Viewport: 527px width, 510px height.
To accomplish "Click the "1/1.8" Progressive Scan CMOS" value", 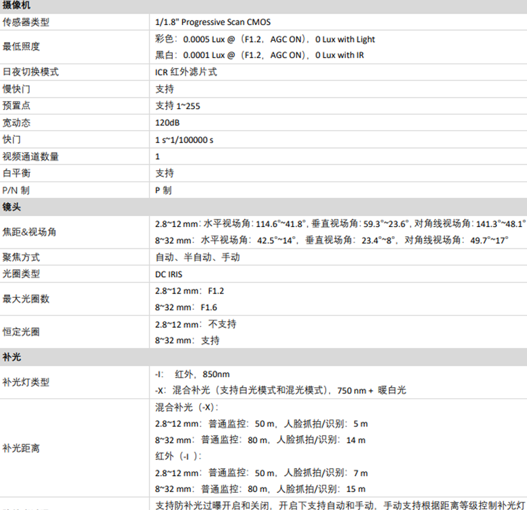I will (x=212, y=22).
